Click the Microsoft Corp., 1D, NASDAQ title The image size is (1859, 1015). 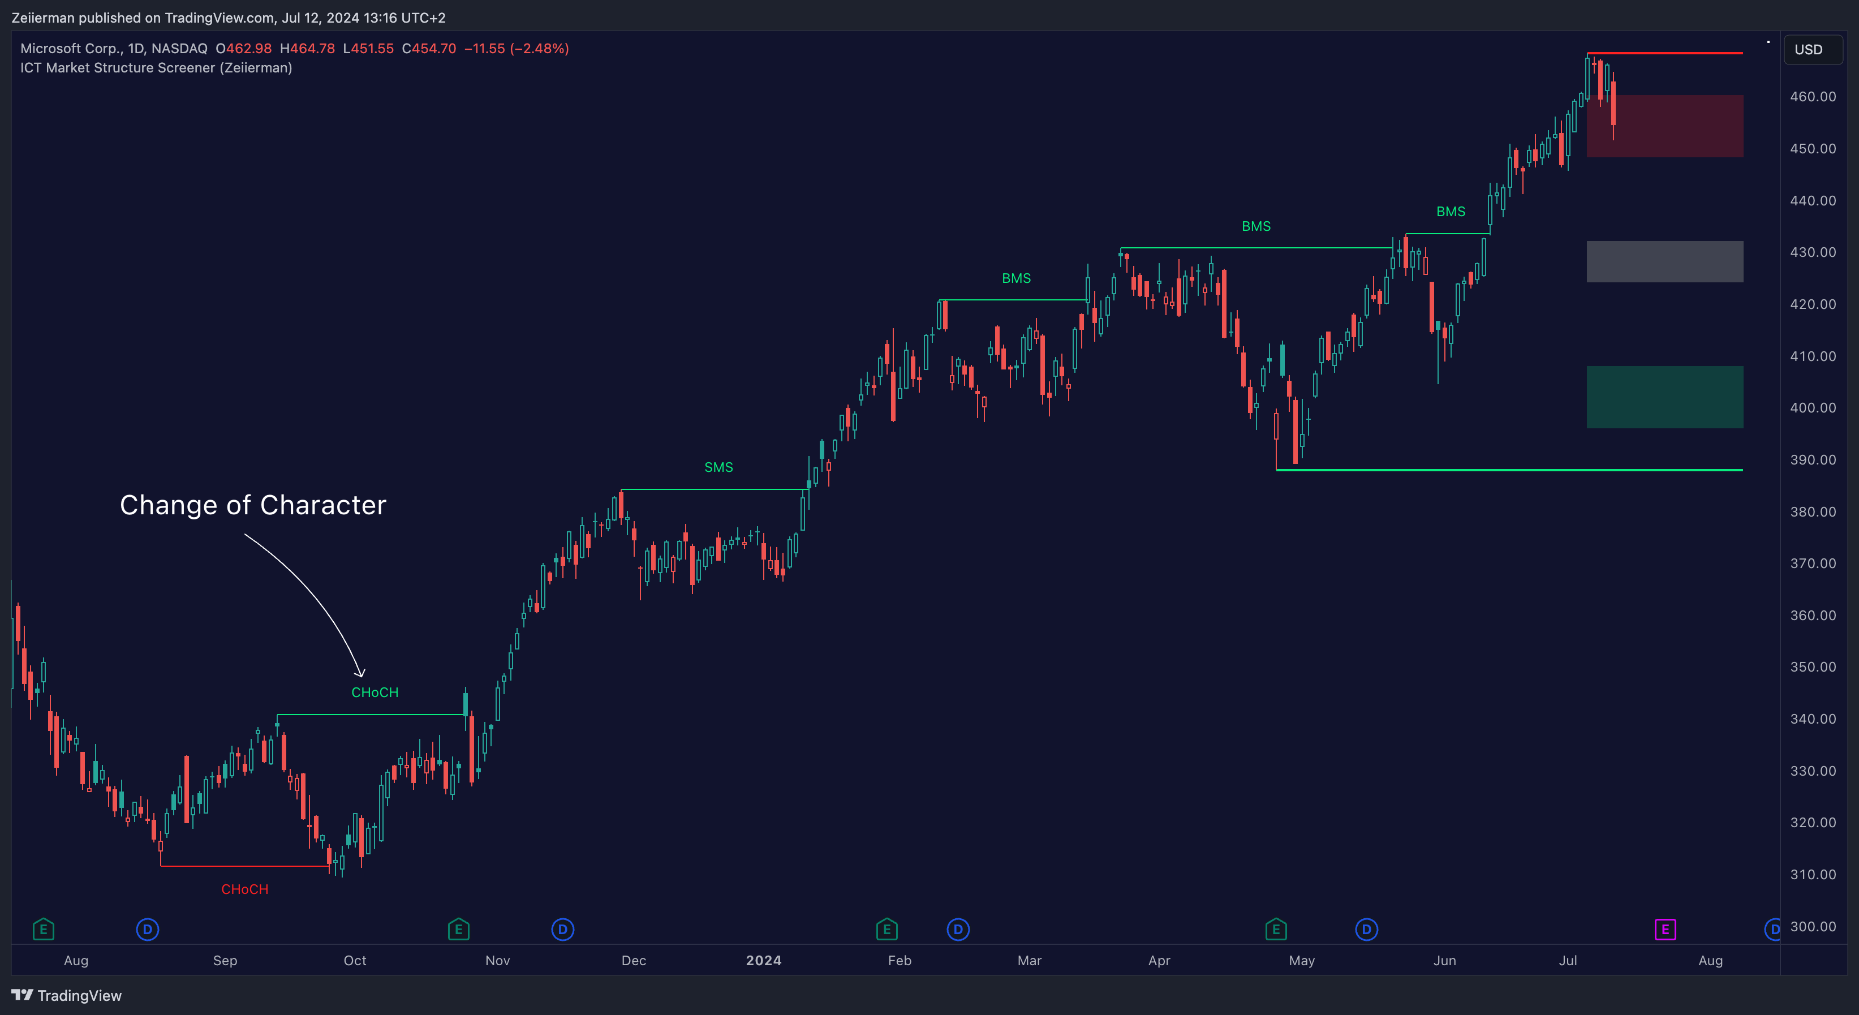click(x=113, y=48)
